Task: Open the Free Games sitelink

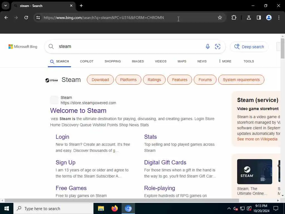Action: 71,188
